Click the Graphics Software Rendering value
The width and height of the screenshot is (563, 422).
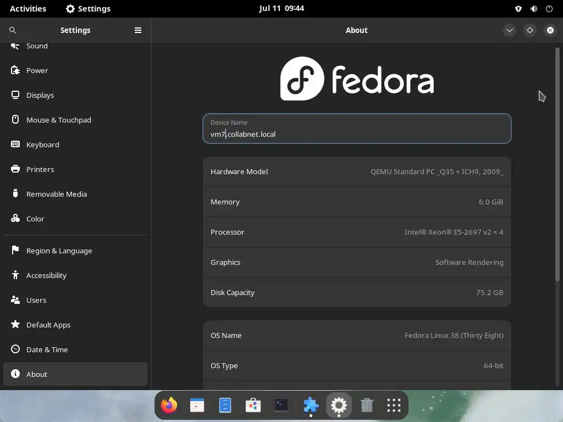click(470, 262)
